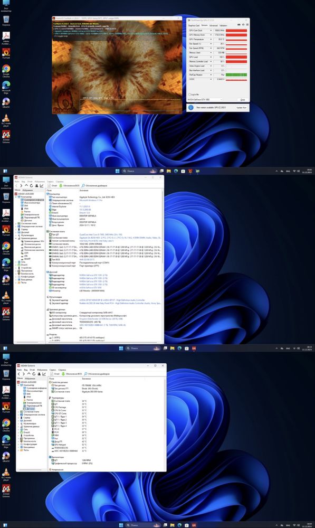
Task: Refresh the AIDA64 temperatures window via the toolbar
Action: (x=34, y=374)
